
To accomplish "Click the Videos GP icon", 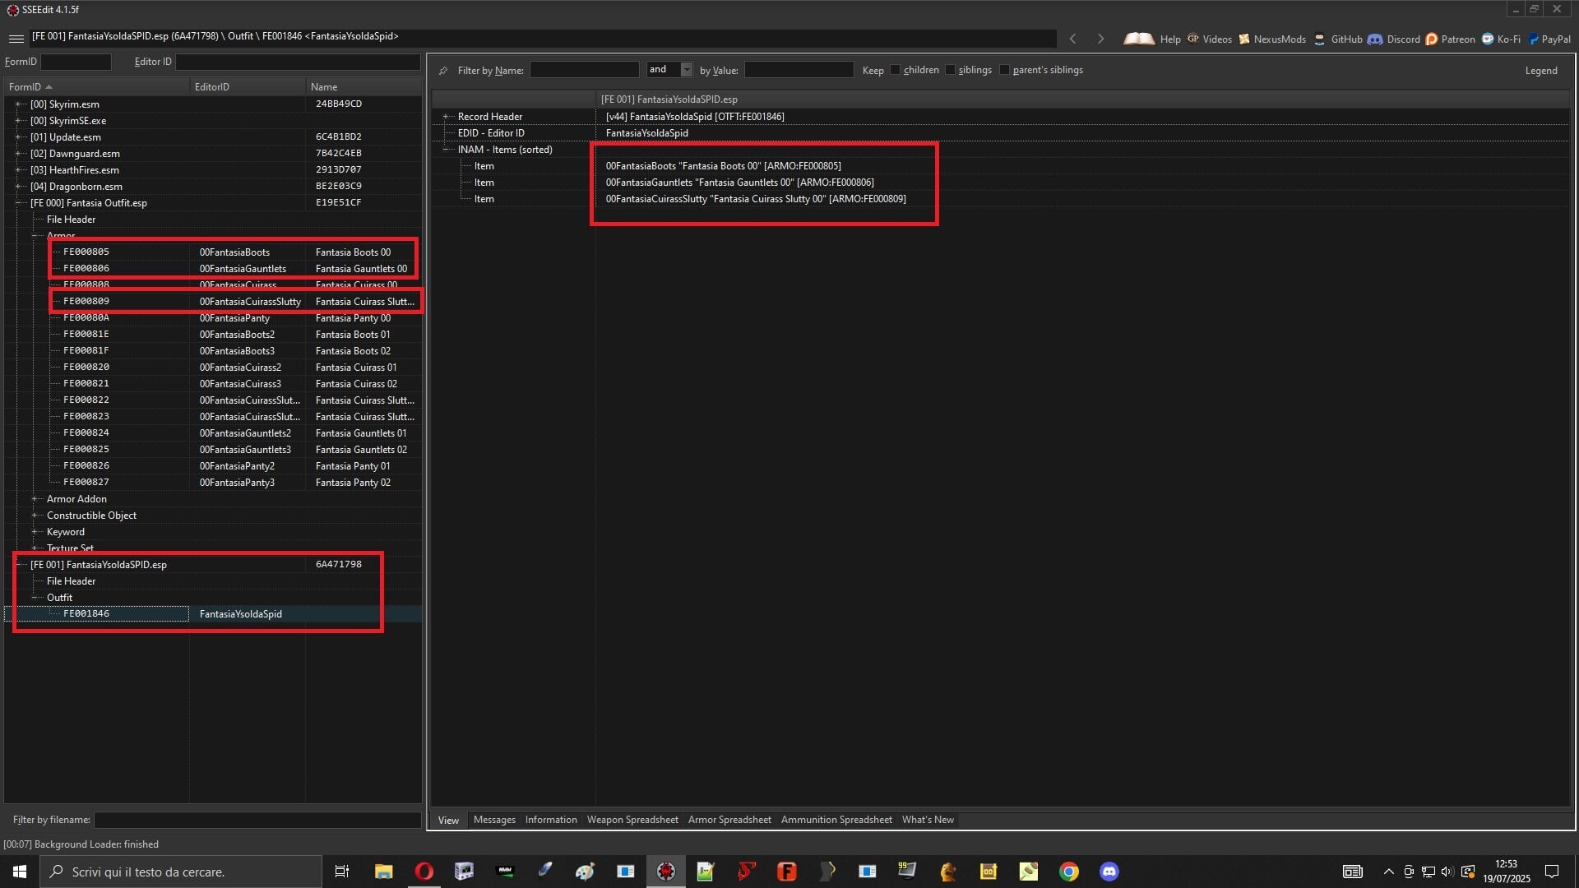I will pyautogui.click(x=1192, y=39).
